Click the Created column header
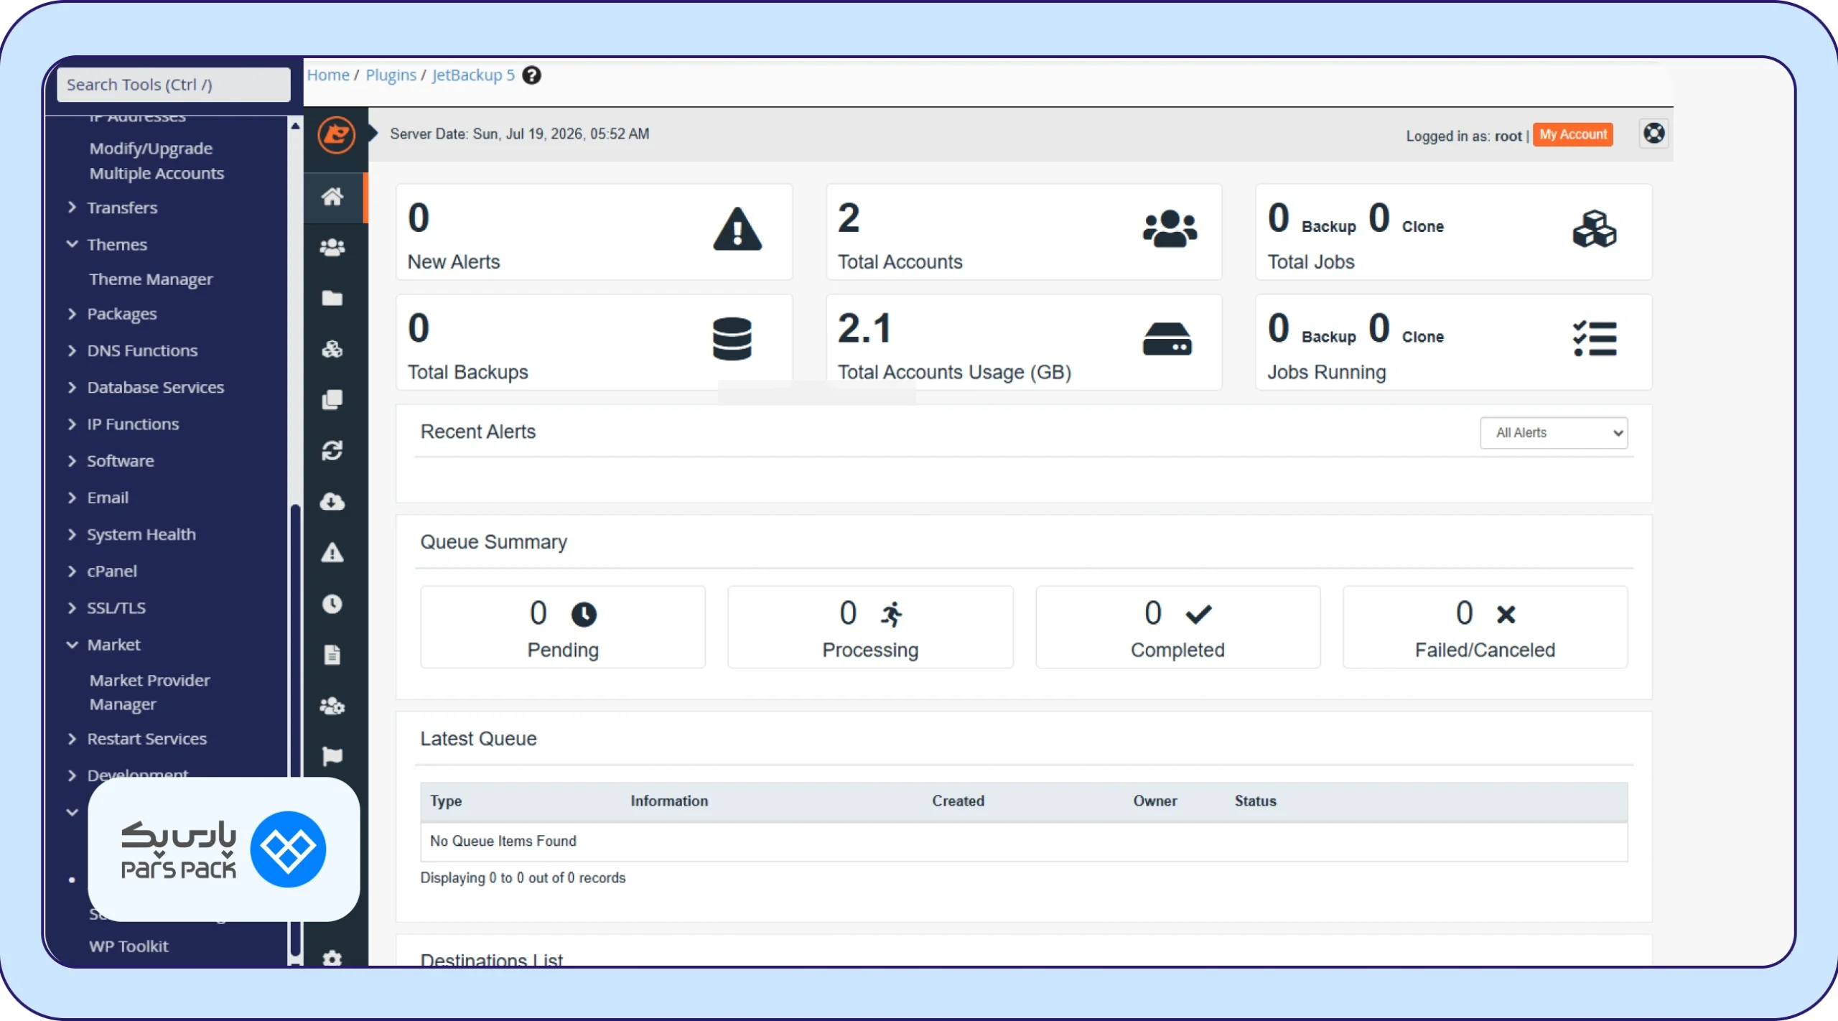This screenshot has width=1838, height=1021. [958, 801]
